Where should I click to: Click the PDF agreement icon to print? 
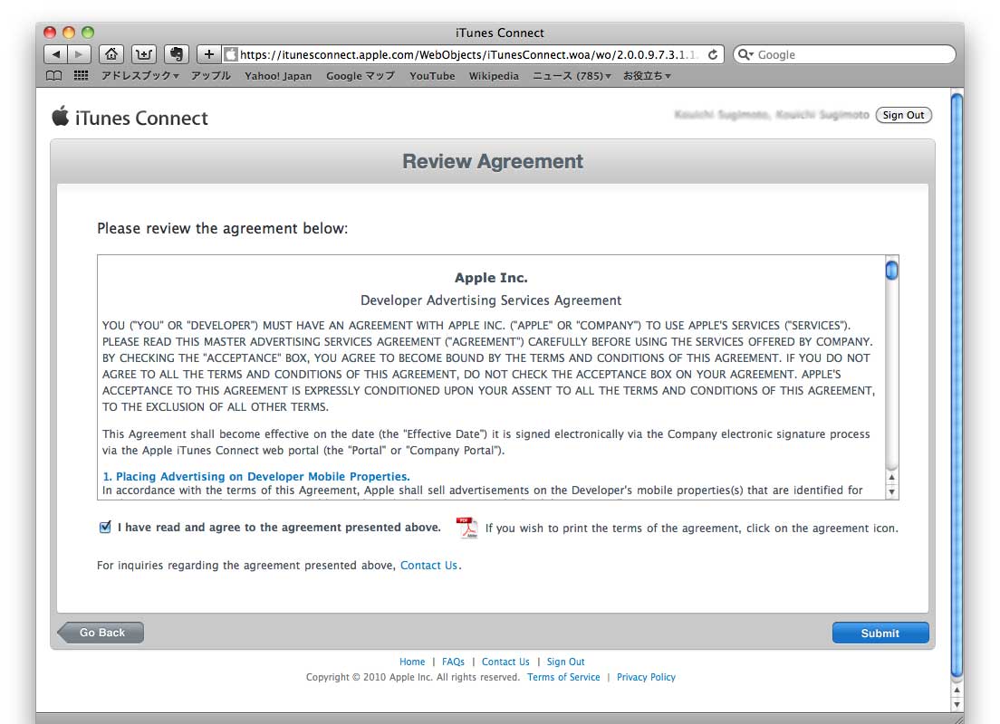click(x=466, y=528)
